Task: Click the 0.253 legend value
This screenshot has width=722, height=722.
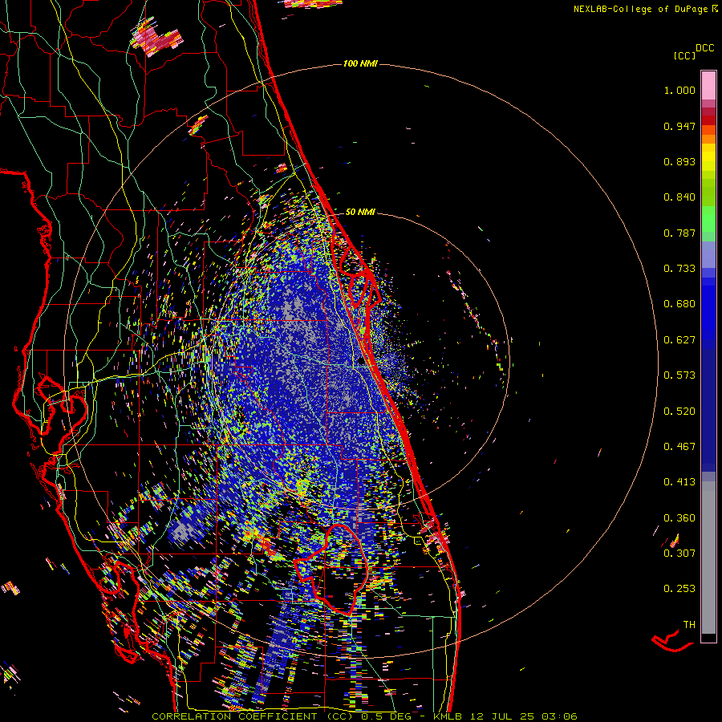Action: click(x=679, y=589)
